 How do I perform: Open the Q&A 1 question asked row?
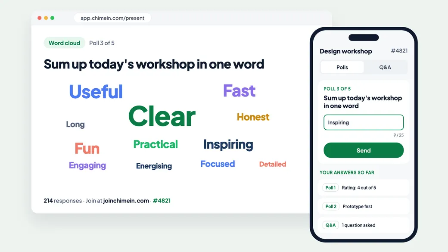(x=364, y=225)
